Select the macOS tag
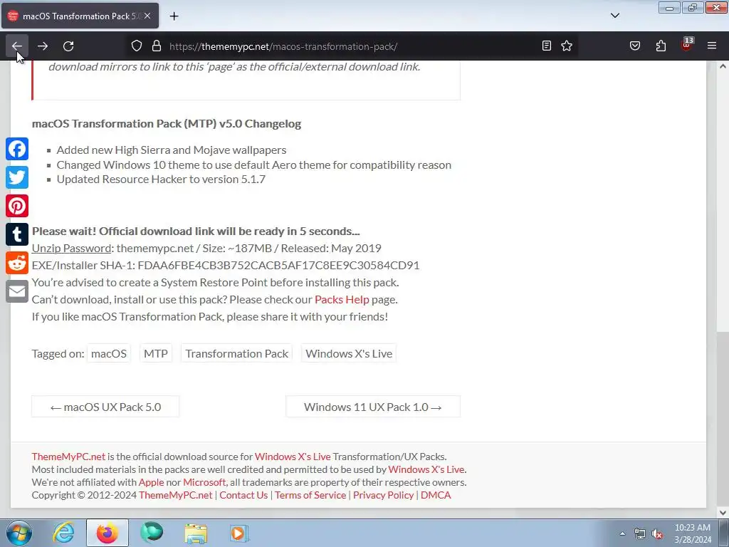Screen dimensions: 729x547 (109, 353)
